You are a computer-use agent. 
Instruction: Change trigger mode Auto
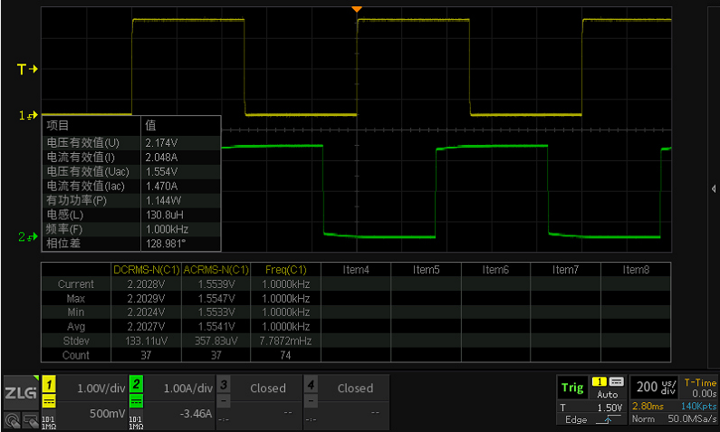tap(607, 394)
